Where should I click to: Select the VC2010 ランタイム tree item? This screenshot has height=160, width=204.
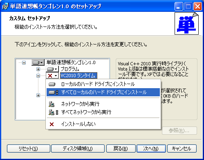pyautogui.click(x=78, y=76)
